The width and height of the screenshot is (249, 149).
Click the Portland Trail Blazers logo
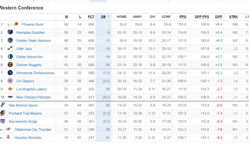coord(3,113)
